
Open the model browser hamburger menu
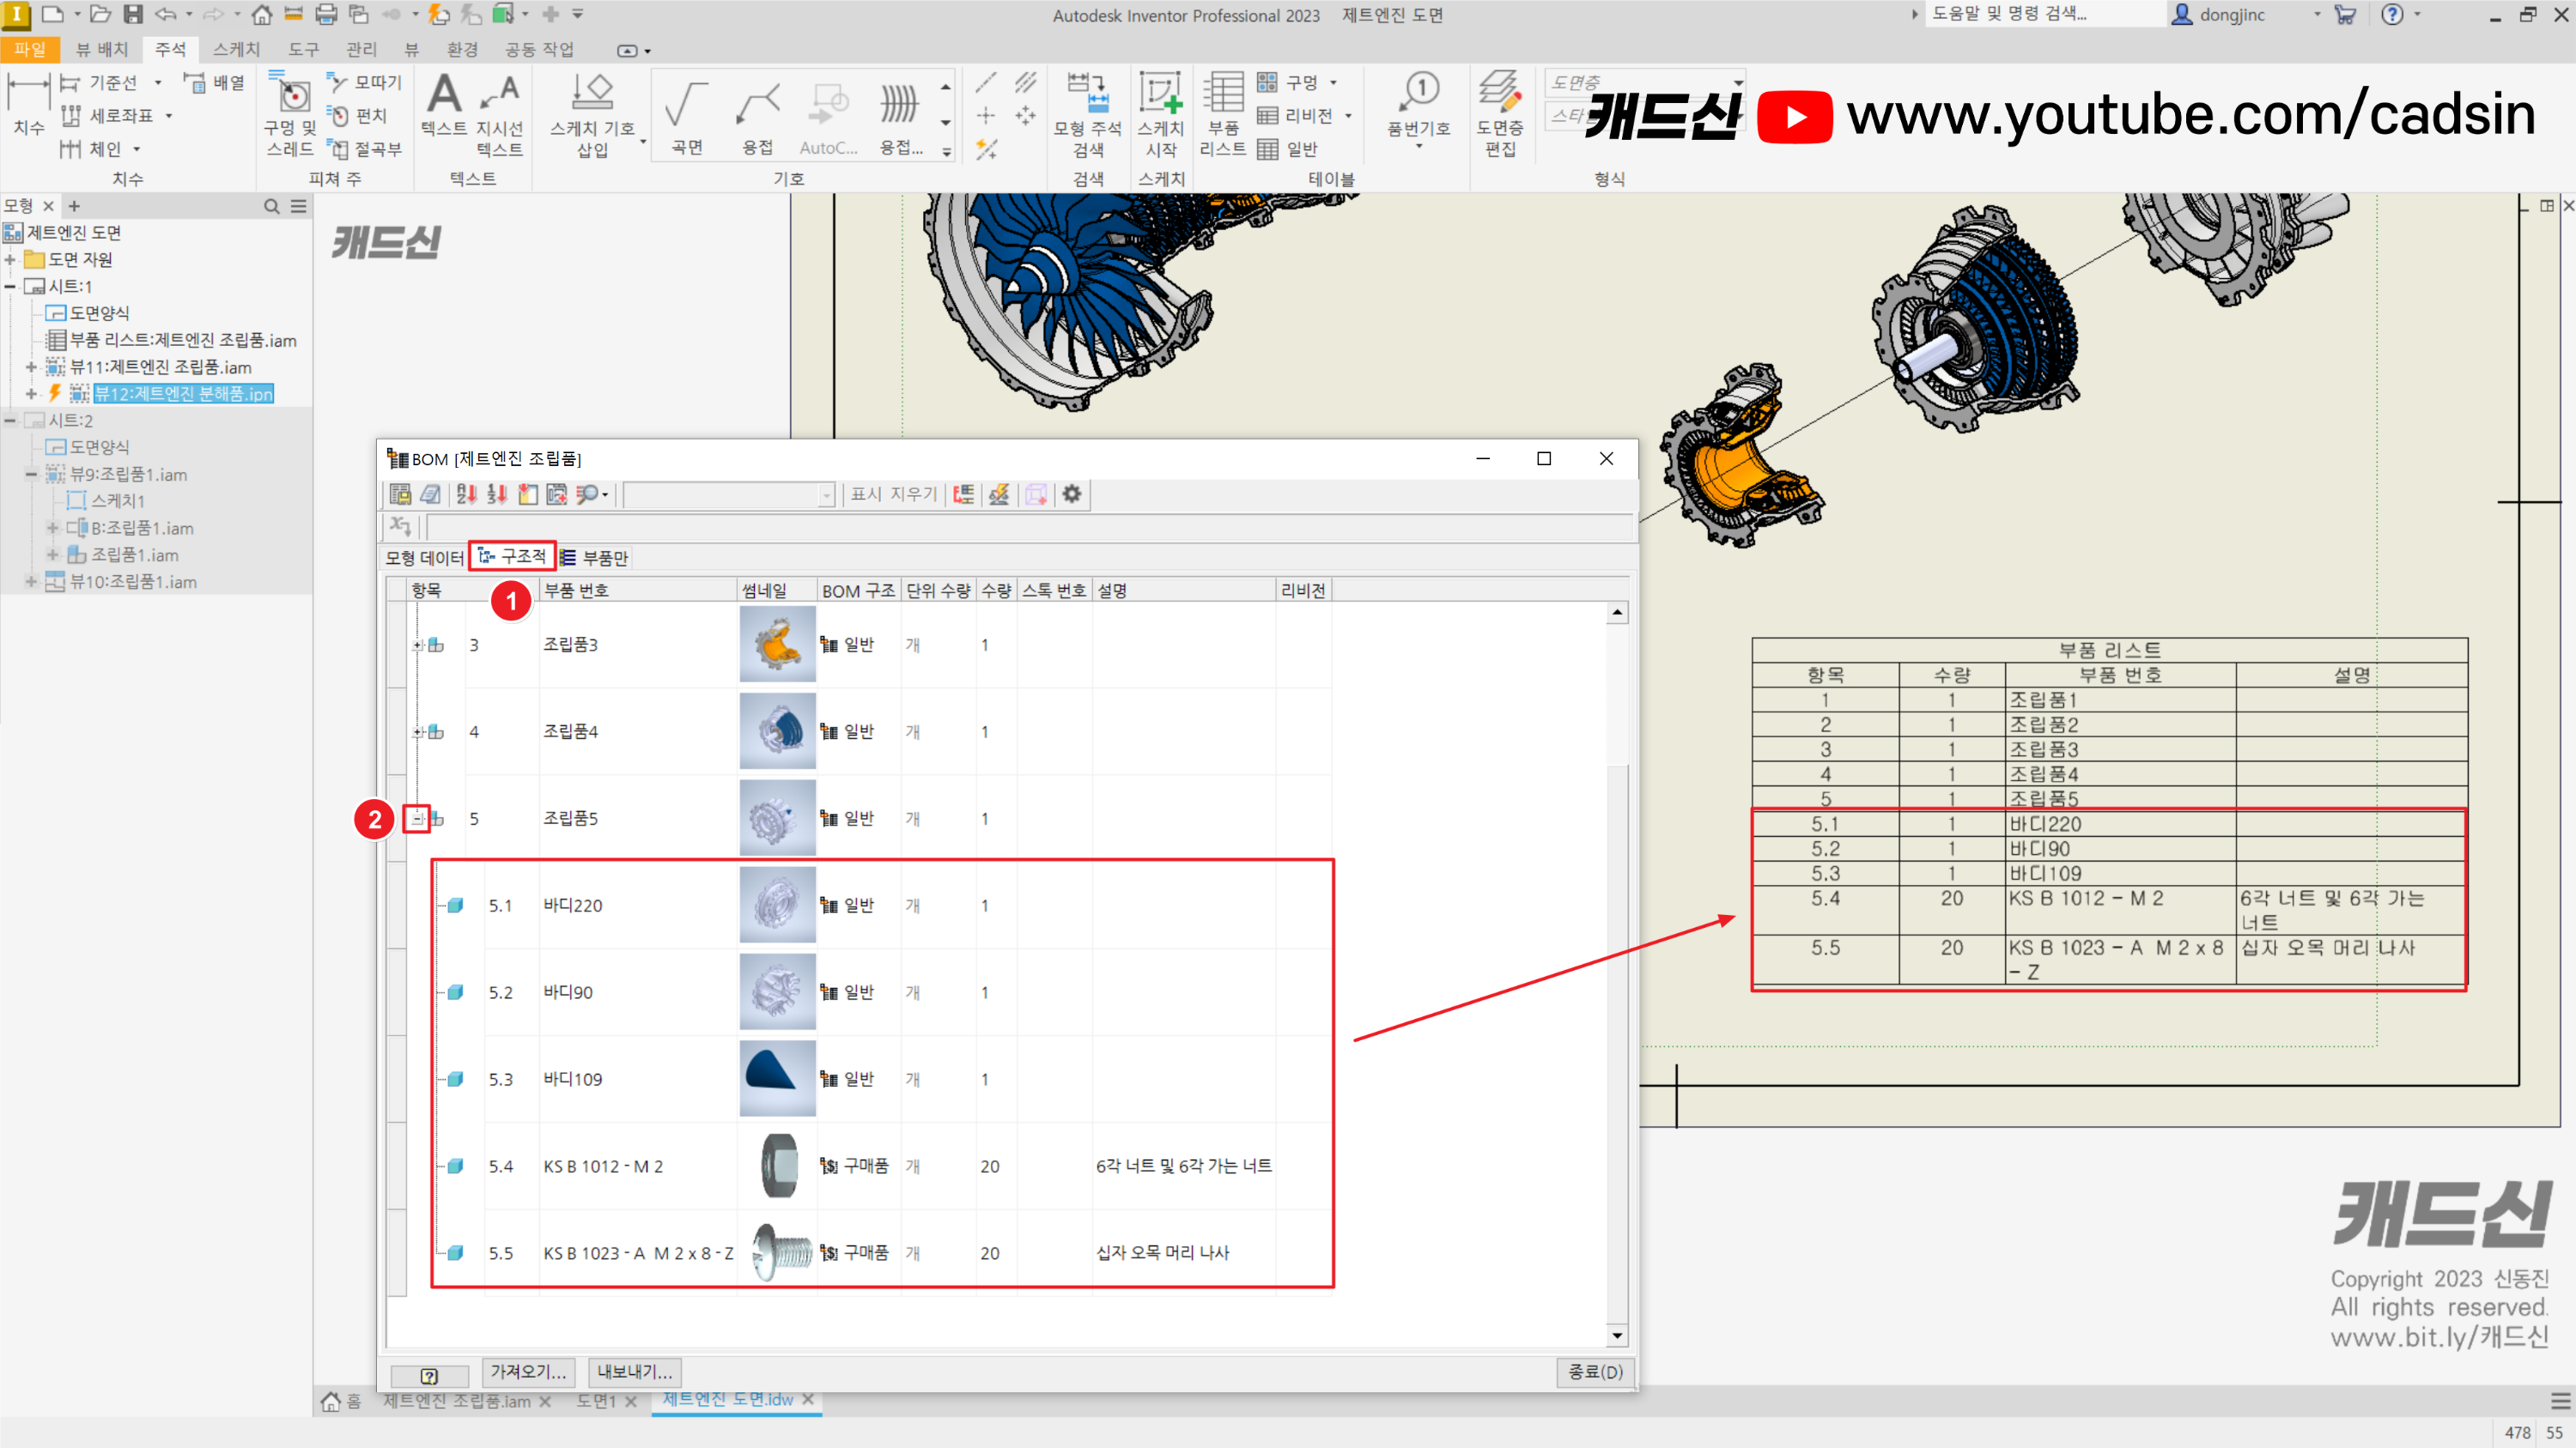pyautogui.click(x=298, y=206)
